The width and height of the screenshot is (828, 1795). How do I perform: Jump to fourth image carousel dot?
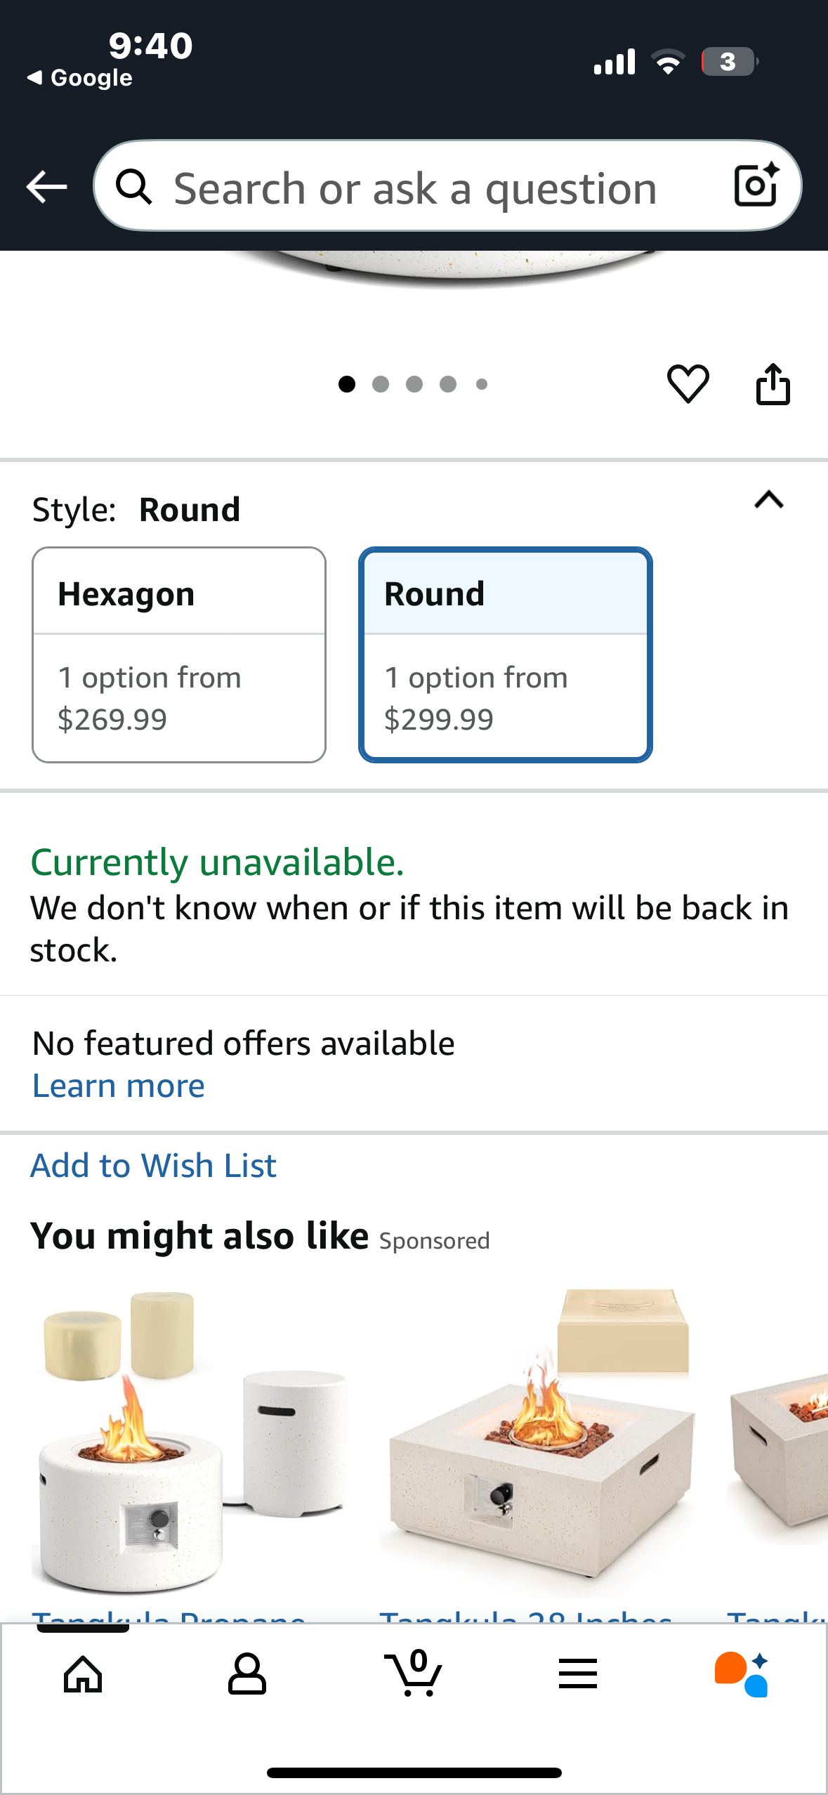448,384
